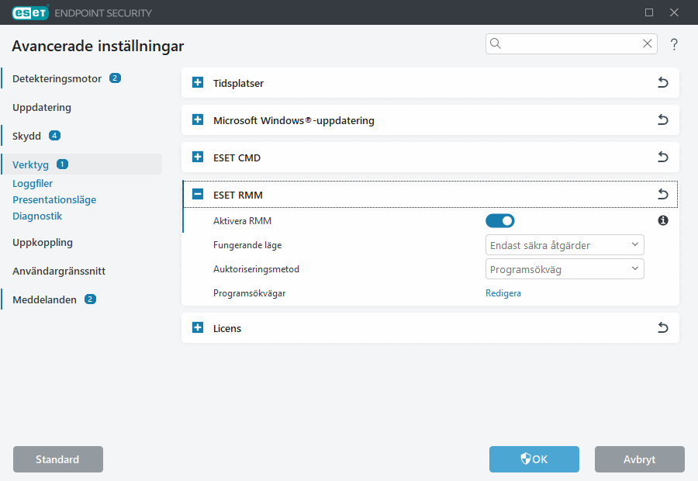
Task: Click inside the search field
Action: click(566, 44)
